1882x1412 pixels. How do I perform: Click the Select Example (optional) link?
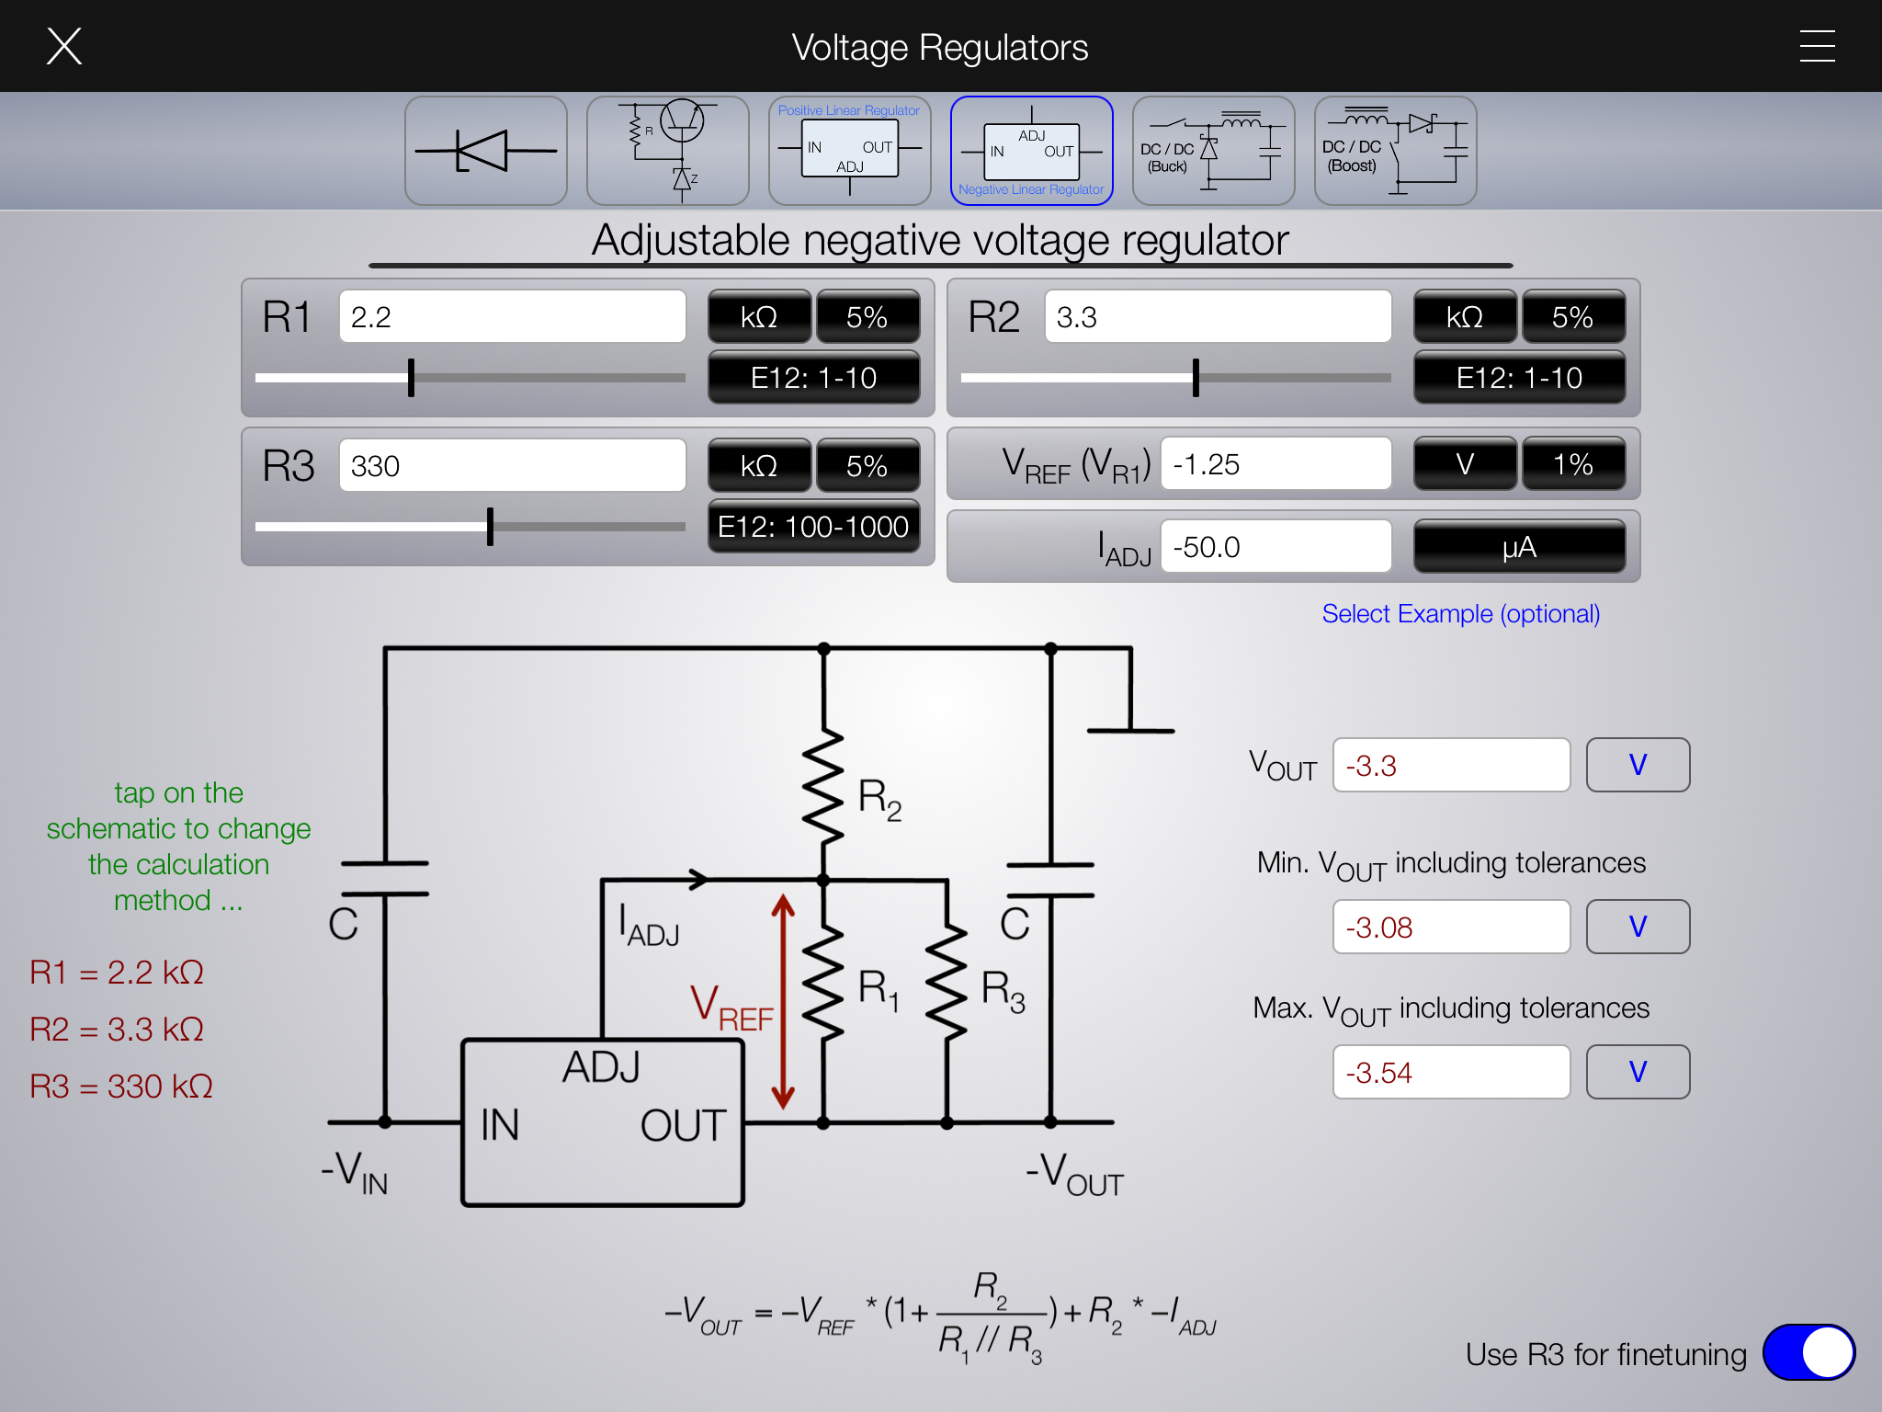pyautogui.click(x=1460, y=613)
